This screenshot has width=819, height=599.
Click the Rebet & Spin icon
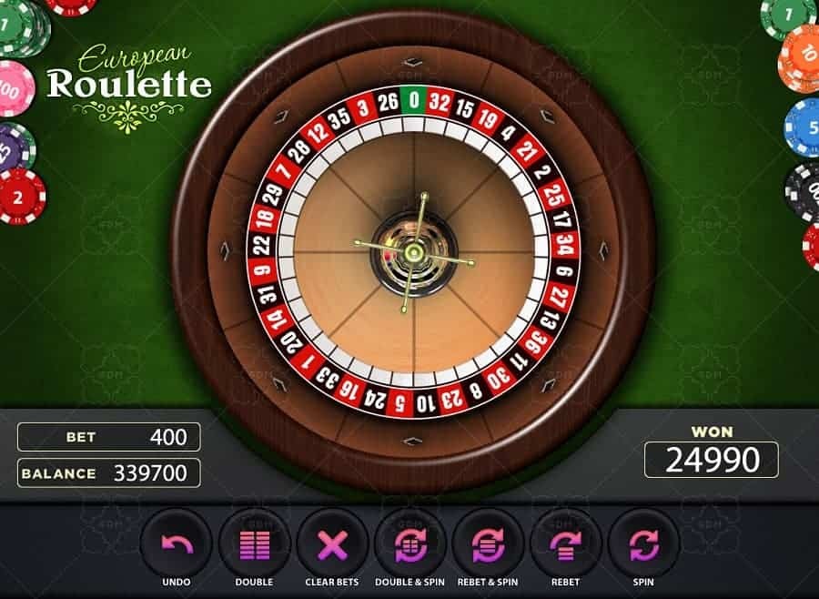488,544
